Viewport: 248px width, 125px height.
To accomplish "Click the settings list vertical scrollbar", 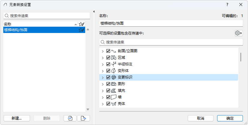I will point(241,57).
